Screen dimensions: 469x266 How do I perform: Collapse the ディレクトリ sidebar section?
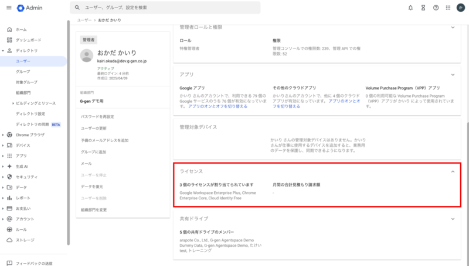coord(3,51)
